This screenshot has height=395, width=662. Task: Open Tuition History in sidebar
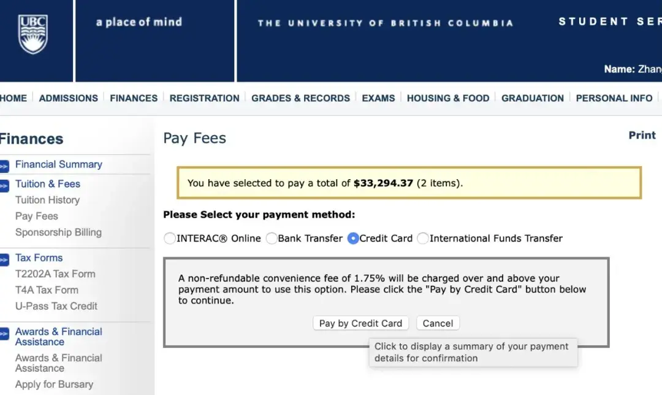(x=47, y=200)
